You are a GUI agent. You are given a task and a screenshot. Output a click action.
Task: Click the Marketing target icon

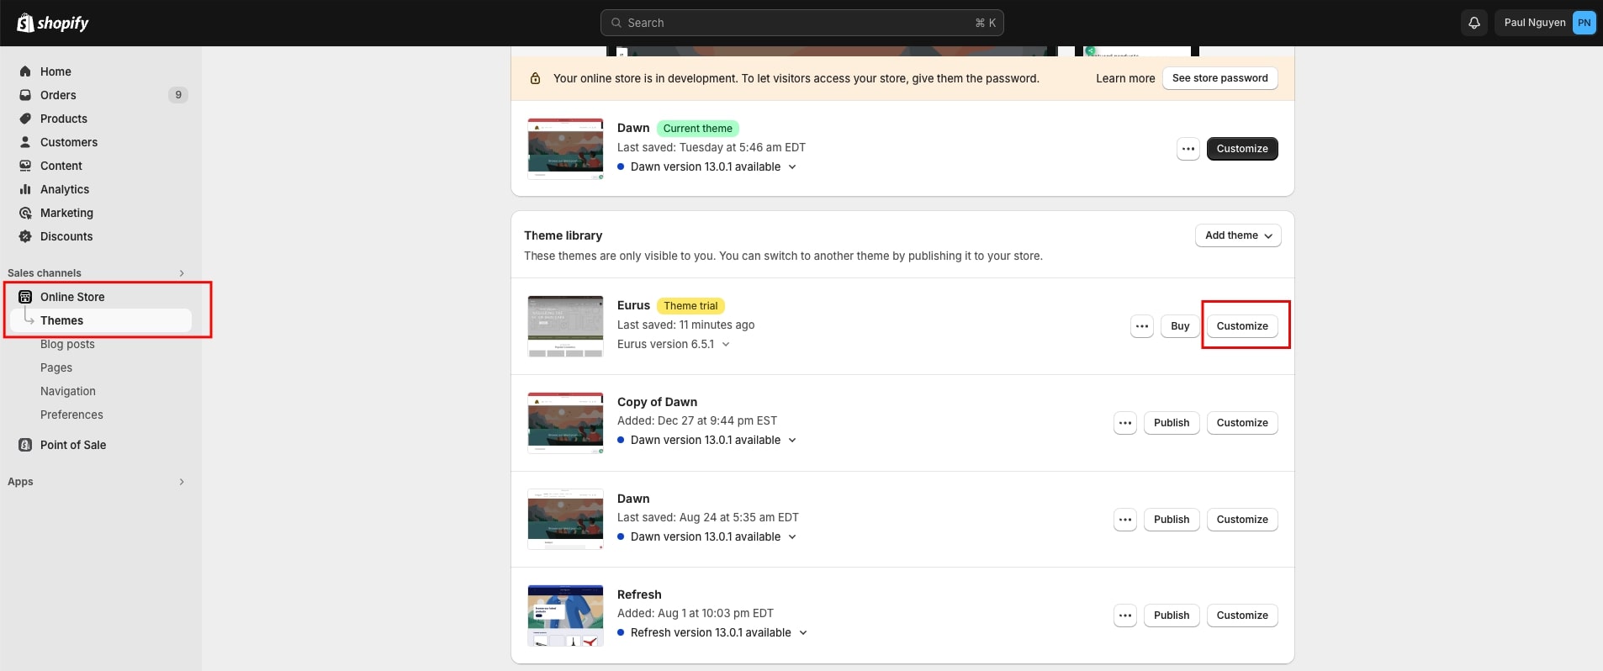coord(25,213)
